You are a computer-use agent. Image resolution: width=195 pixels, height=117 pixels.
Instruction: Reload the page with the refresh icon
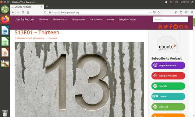point(23,12)
